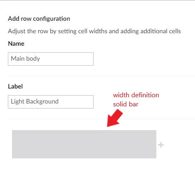Click the red solid bar annotation text
This screenshot has height=175, width=195.
126,104
